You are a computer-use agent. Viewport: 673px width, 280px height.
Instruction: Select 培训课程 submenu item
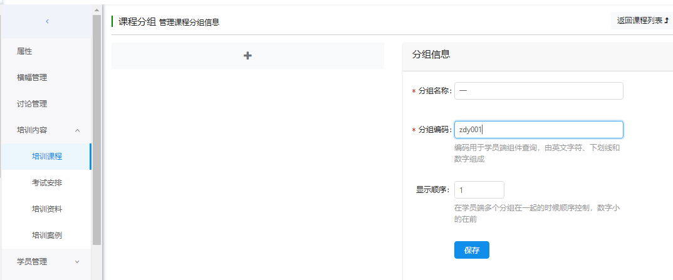pyautogui.click(x=47, y=157)
